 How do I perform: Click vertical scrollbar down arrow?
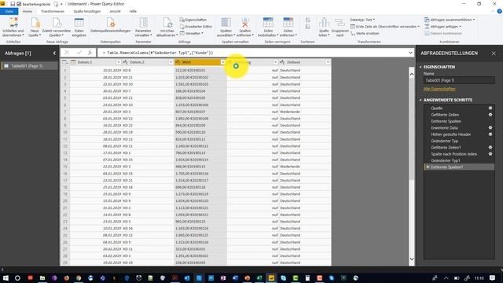coord(412,259)
